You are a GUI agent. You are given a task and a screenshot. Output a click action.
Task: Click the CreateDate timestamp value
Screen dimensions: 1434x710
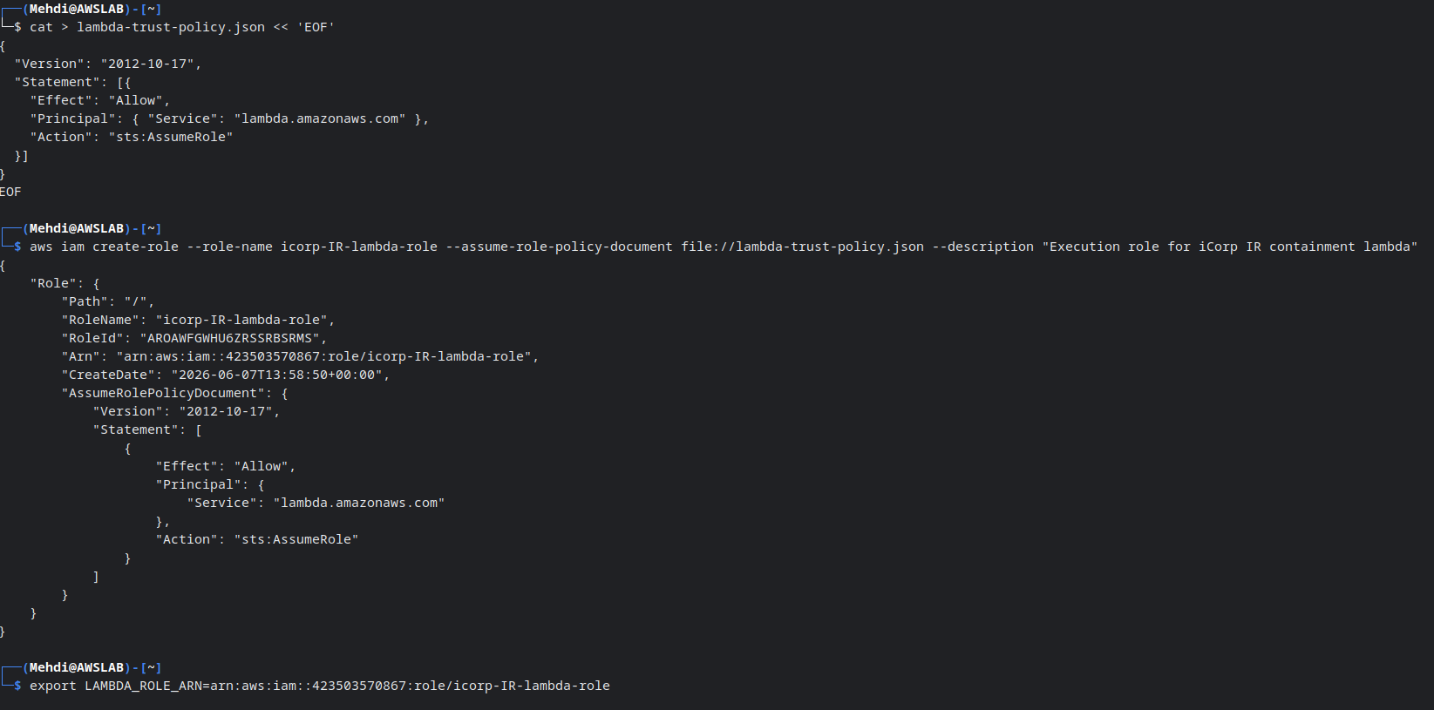click(x=277, y=375)
